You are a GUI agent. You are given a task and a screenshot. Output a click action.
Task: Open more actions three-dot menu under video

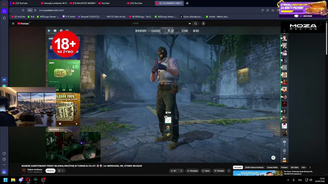[x=229, y=171]
